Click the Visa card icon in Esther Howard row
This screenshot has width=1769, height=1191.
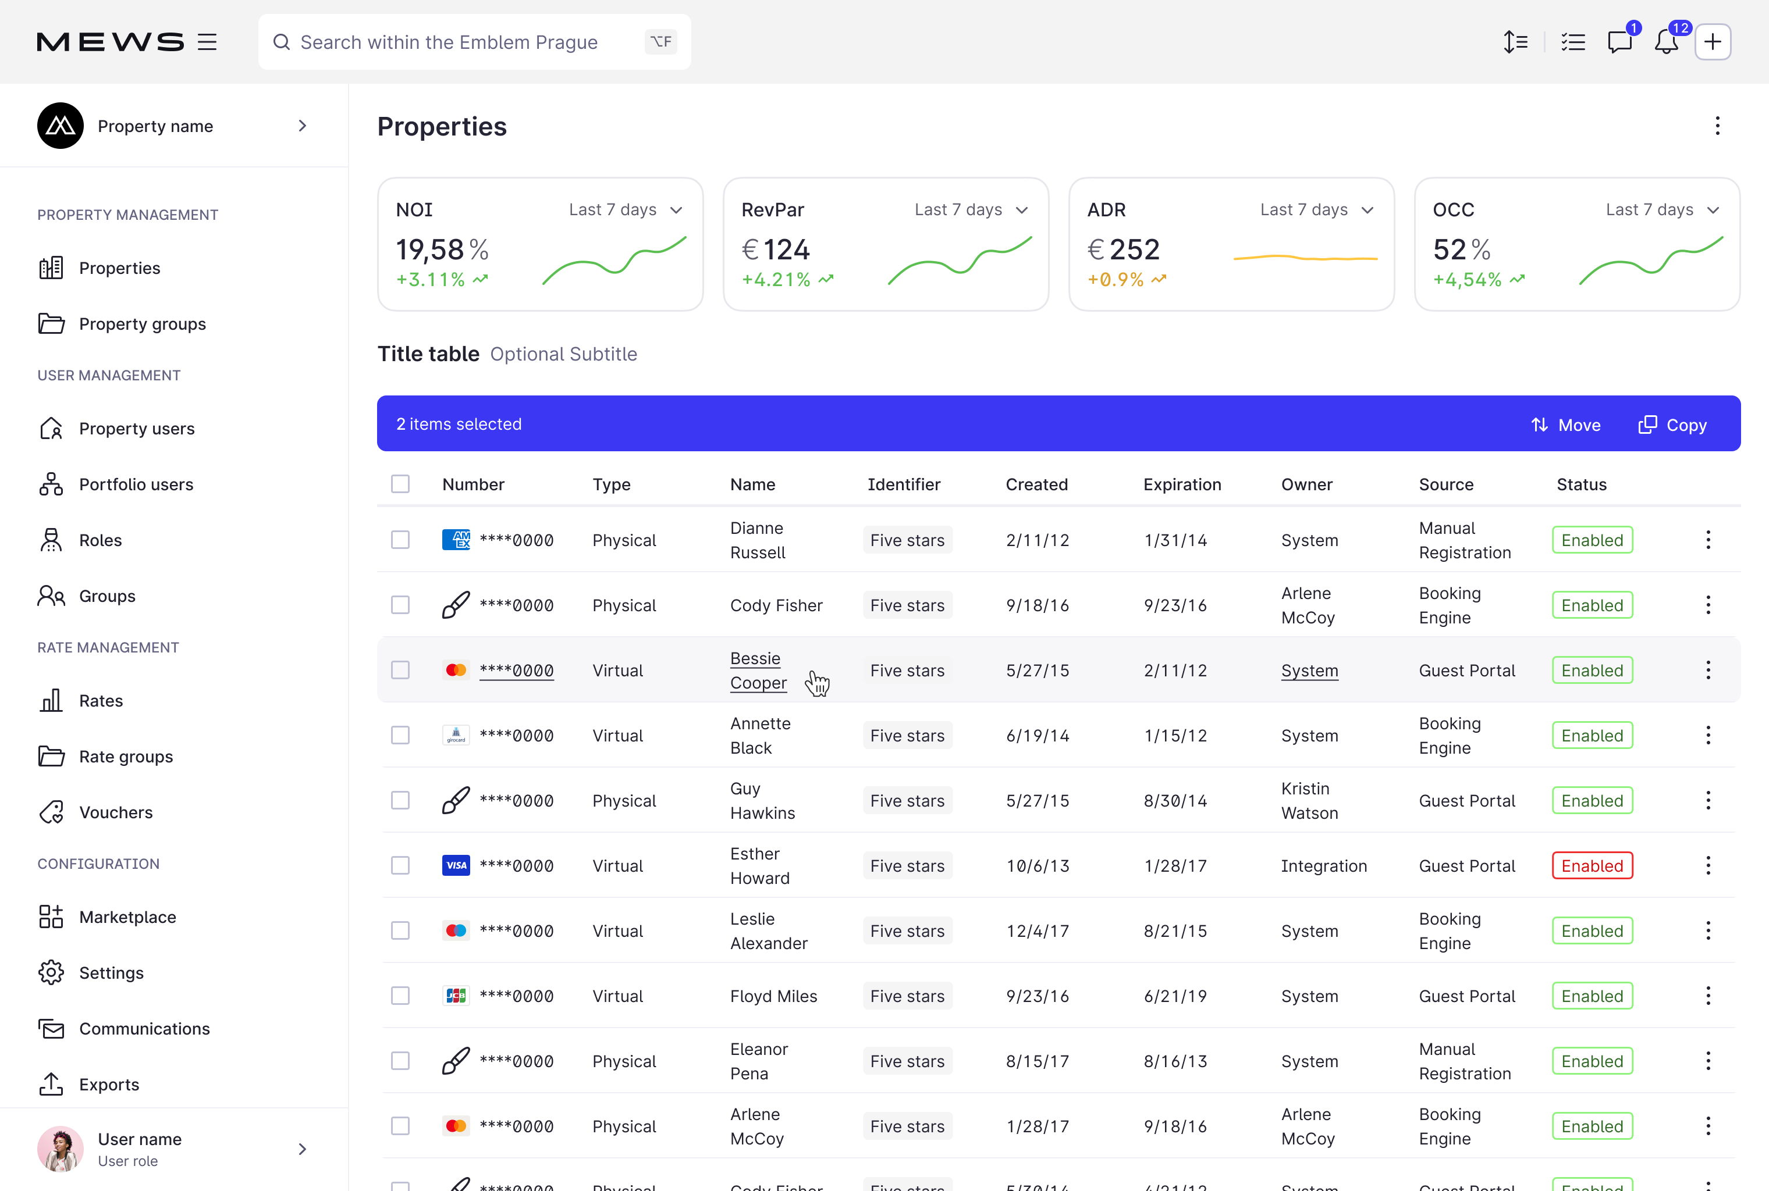(456, 866)
